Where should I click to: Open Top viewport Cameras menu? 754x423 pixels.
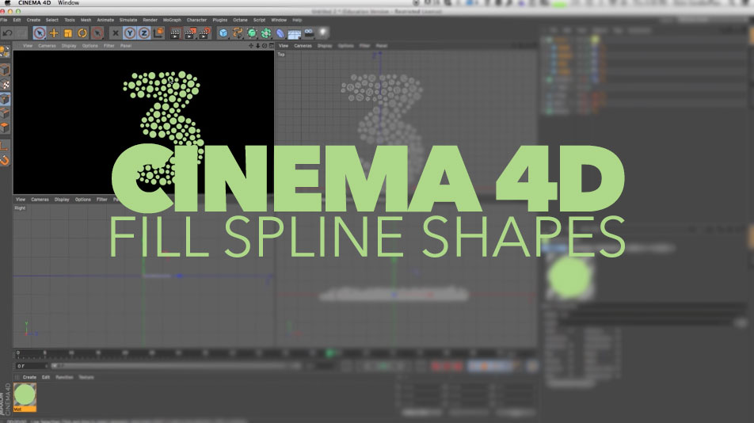(x=303, y=46)
